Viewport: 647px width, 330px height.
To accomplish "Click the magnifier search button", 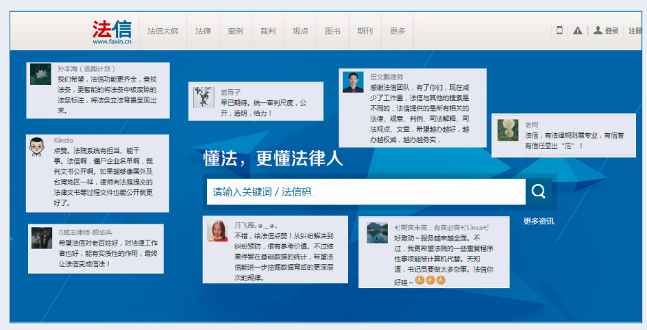I will pyautogui.click(x=539, y=191).
